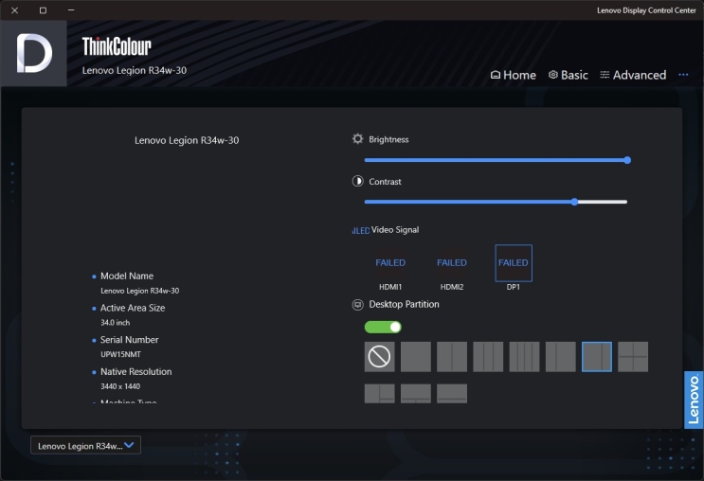Select DP1 video signal input
This screenshot has width=704, height=481.
[514, 263]
